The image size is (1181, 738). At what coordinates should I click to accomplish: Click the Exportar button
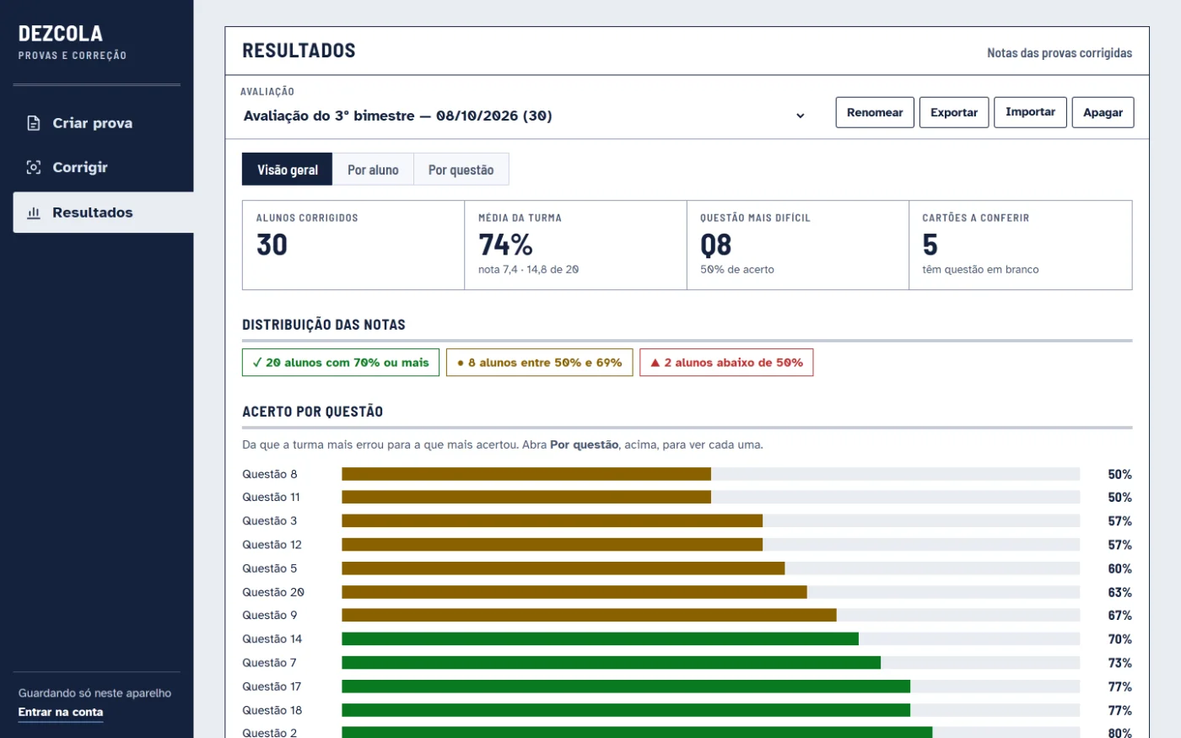(954, 112)
